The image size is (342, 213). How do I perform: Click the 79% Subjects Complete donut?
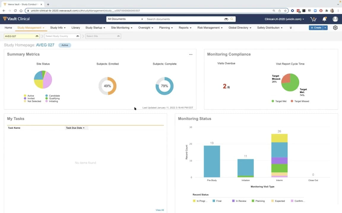(164, 86)
